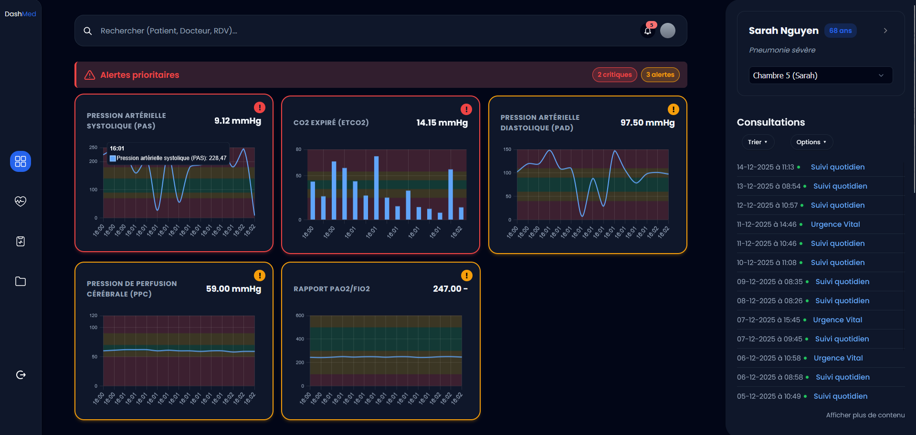Click the red alert icon on PAS card
Viewport: 916px width, 435px height.
click(x=259, y=107)
